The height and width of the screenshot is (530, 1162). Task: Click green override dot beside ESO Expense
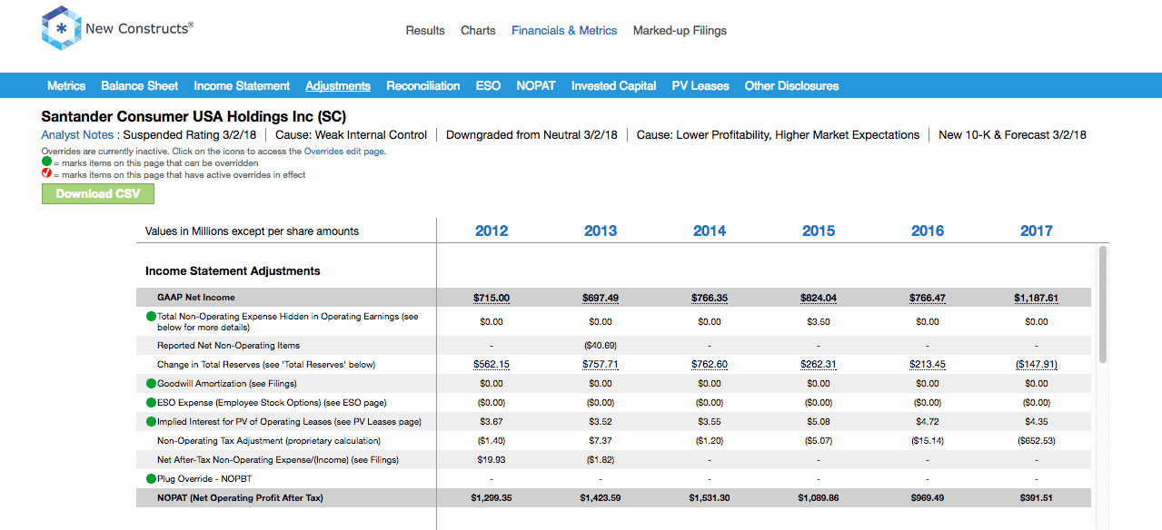click(x=151, y=403)
